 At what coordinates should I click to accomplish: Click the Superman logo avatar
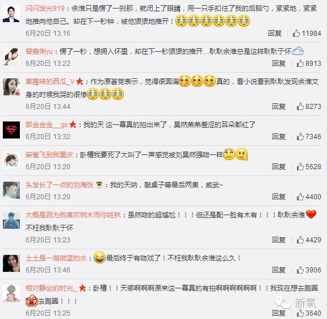pyautogui.click(x=11, y=130)
